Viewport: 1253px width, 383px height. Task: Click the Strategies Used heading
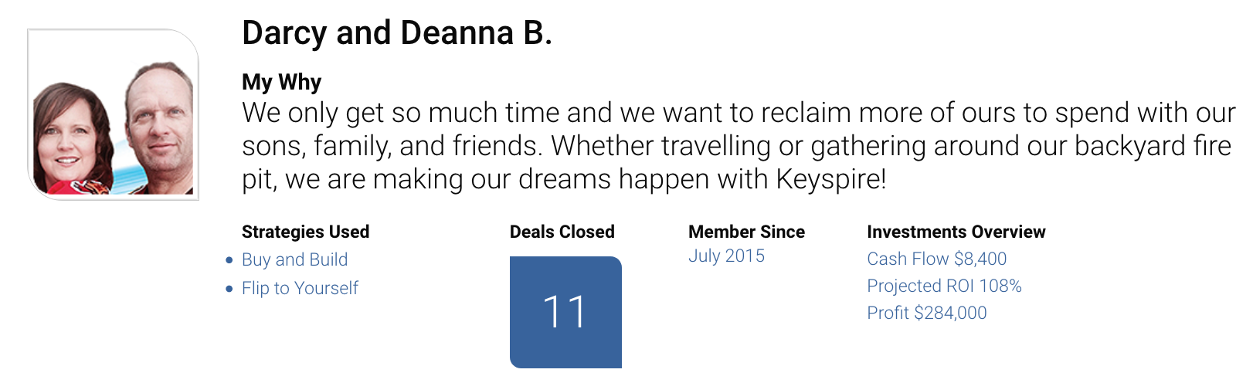(x=305, y=232)
